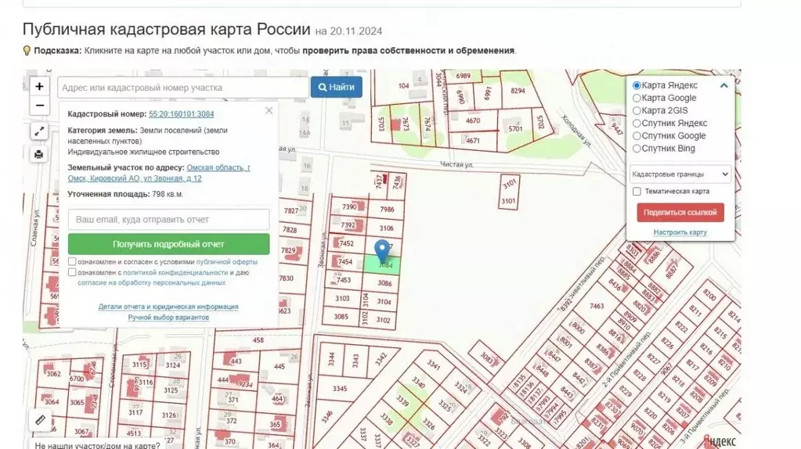This screenshot has height=449, width=801.
Task: Click the blue location pin marker
Action: point(382,250)
